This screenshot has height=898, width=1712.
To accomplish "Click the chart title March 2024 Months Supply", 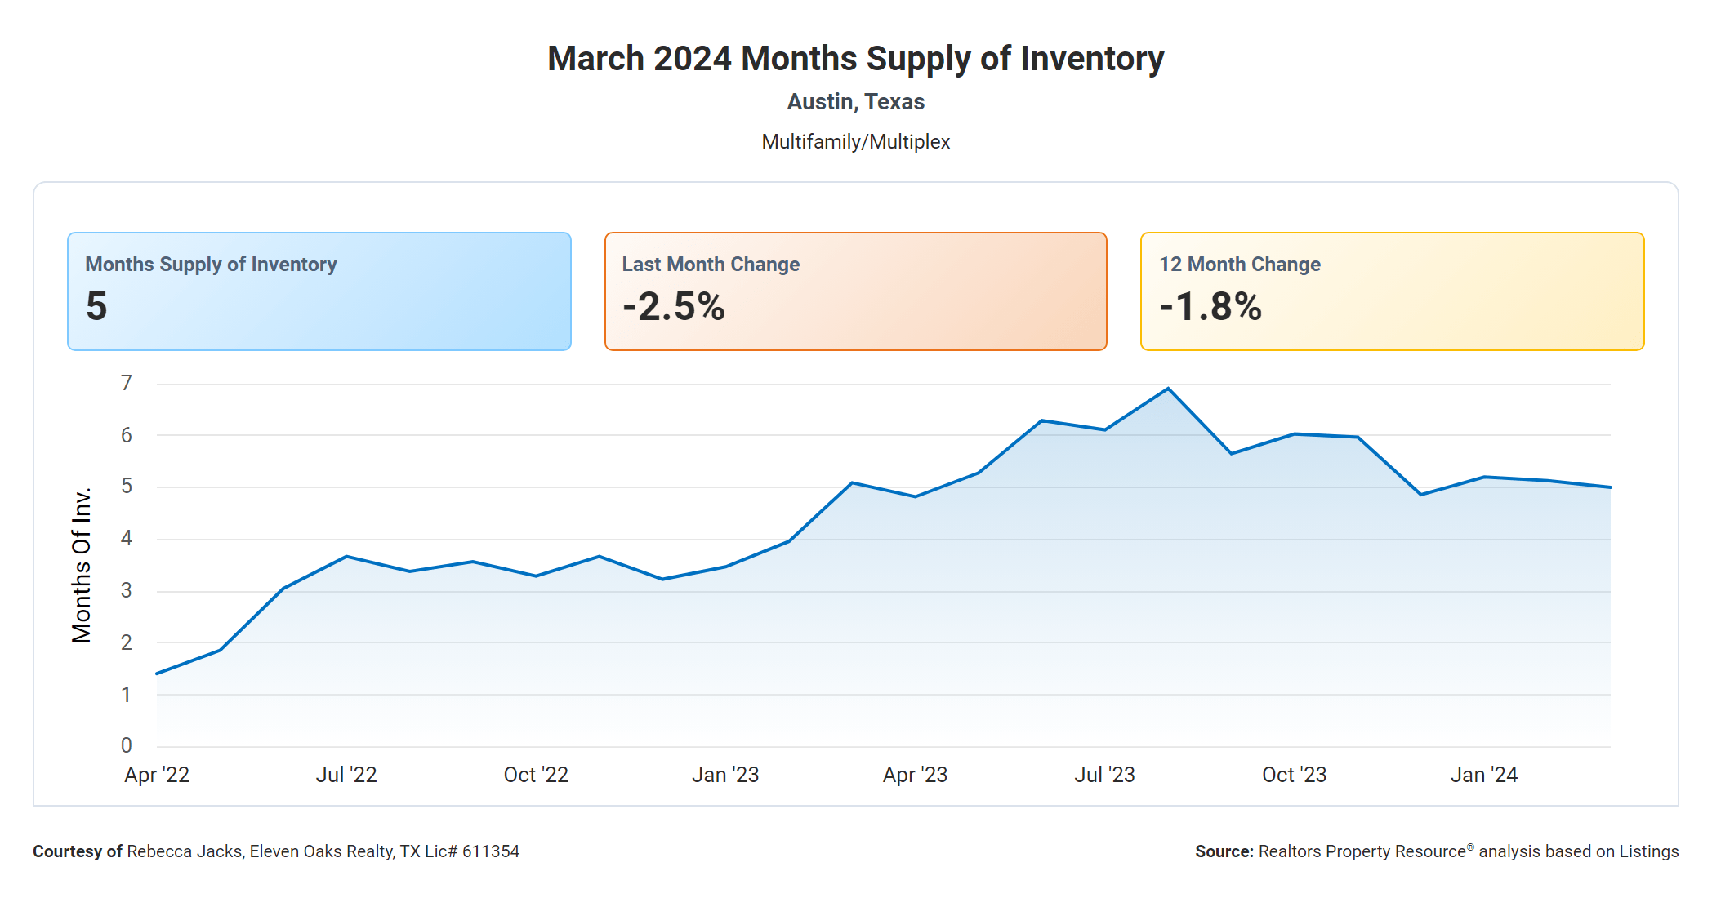I will pos(855,59).
